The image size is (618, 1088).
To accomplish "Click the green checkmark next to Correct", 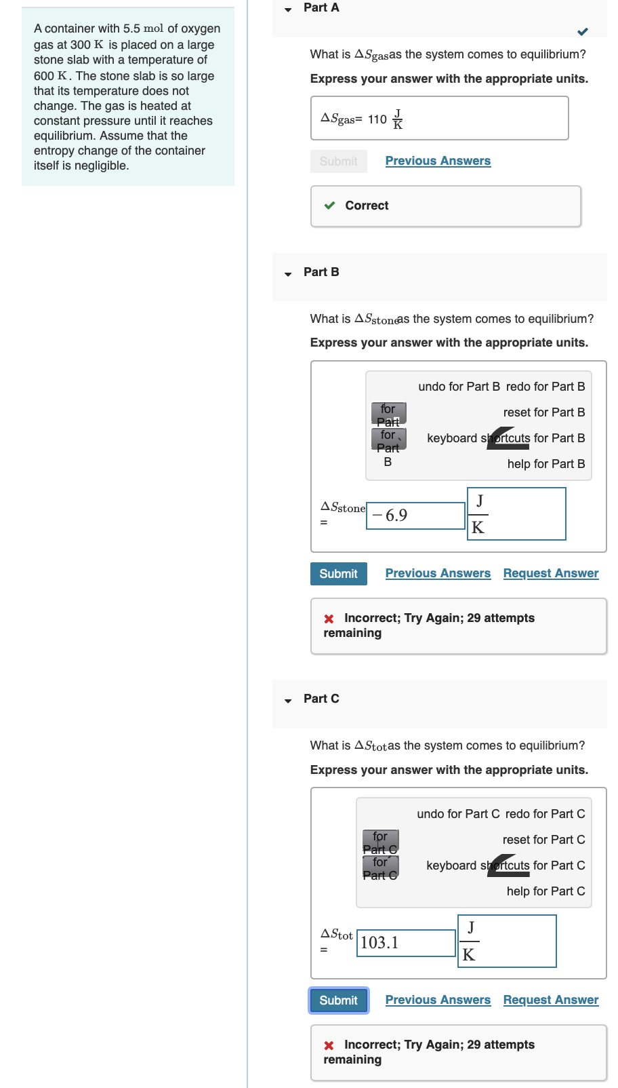I will click(x=329, y=206).
